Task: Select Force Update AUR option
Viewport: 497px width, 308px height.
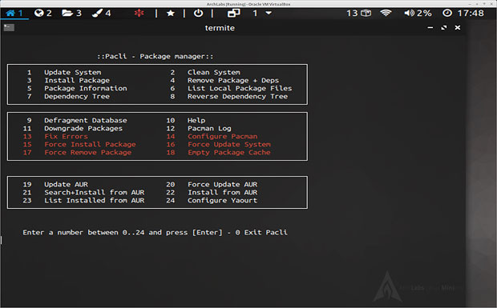Action: (x=223, y=184)
